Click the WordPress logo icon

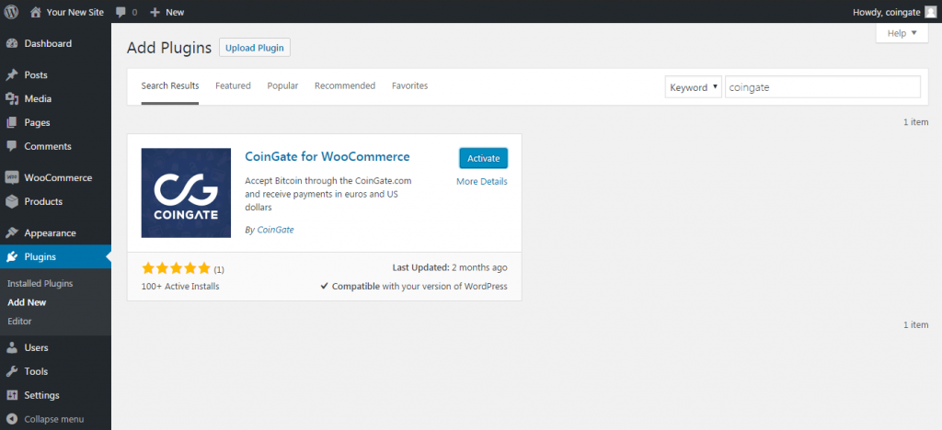(x=11, y=11)
